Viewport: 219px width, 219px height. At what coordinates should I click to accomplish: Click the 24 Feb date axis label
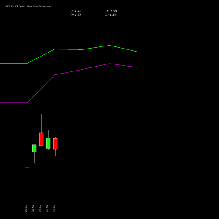(47, 208)
